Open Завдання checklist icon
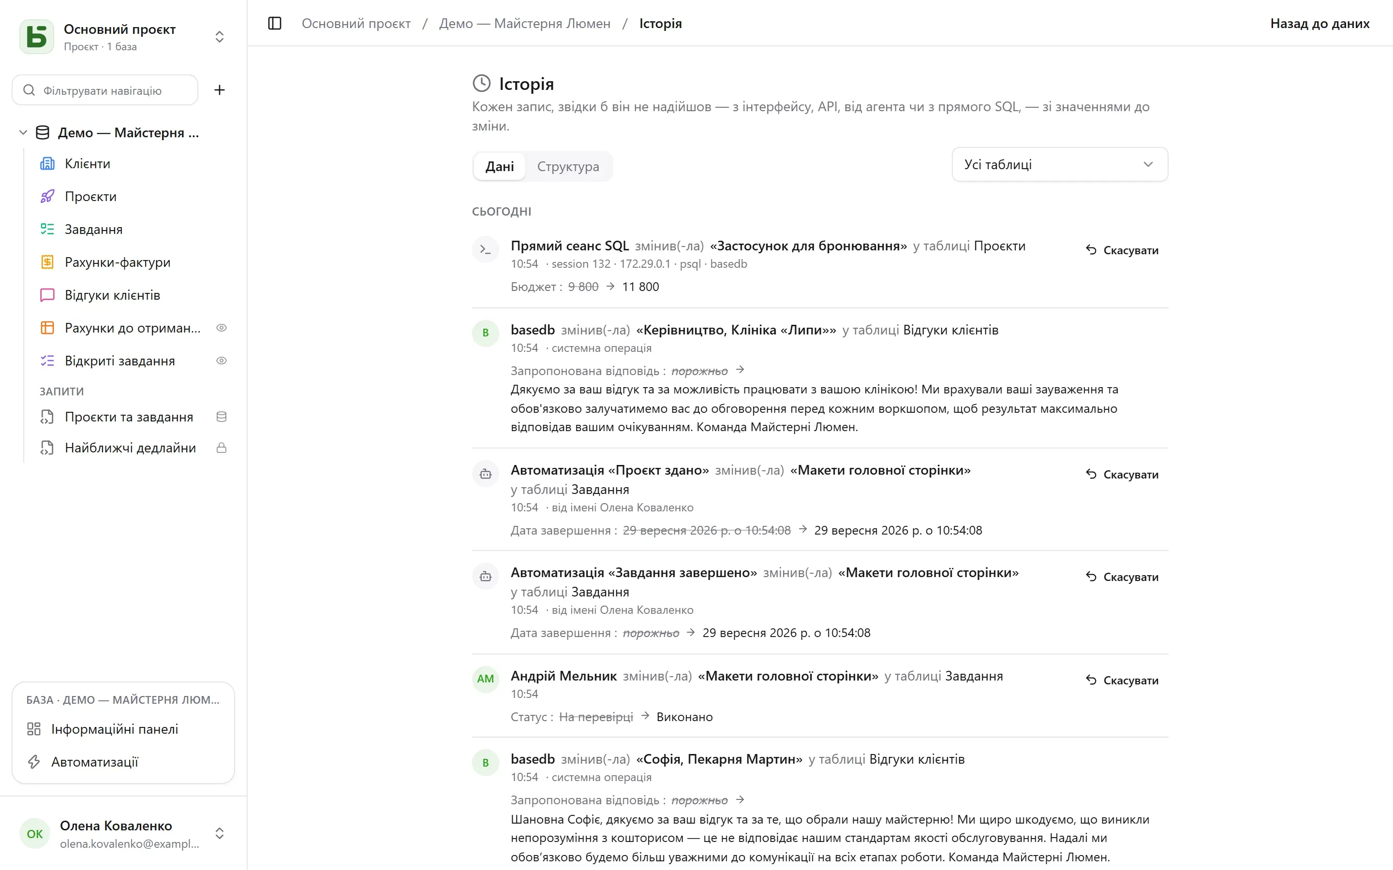Viewport: 1393px width, 870px height. point(47,230)
